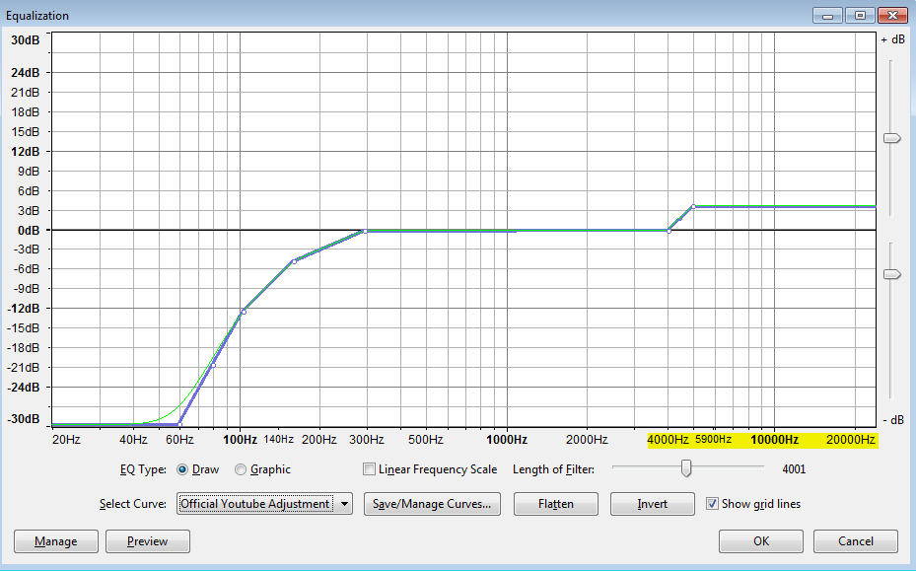916x571 pixels.
Task: Click the curve point near 160Hz at -5dB
Action: pyautogui.click(x=294, y=261)
